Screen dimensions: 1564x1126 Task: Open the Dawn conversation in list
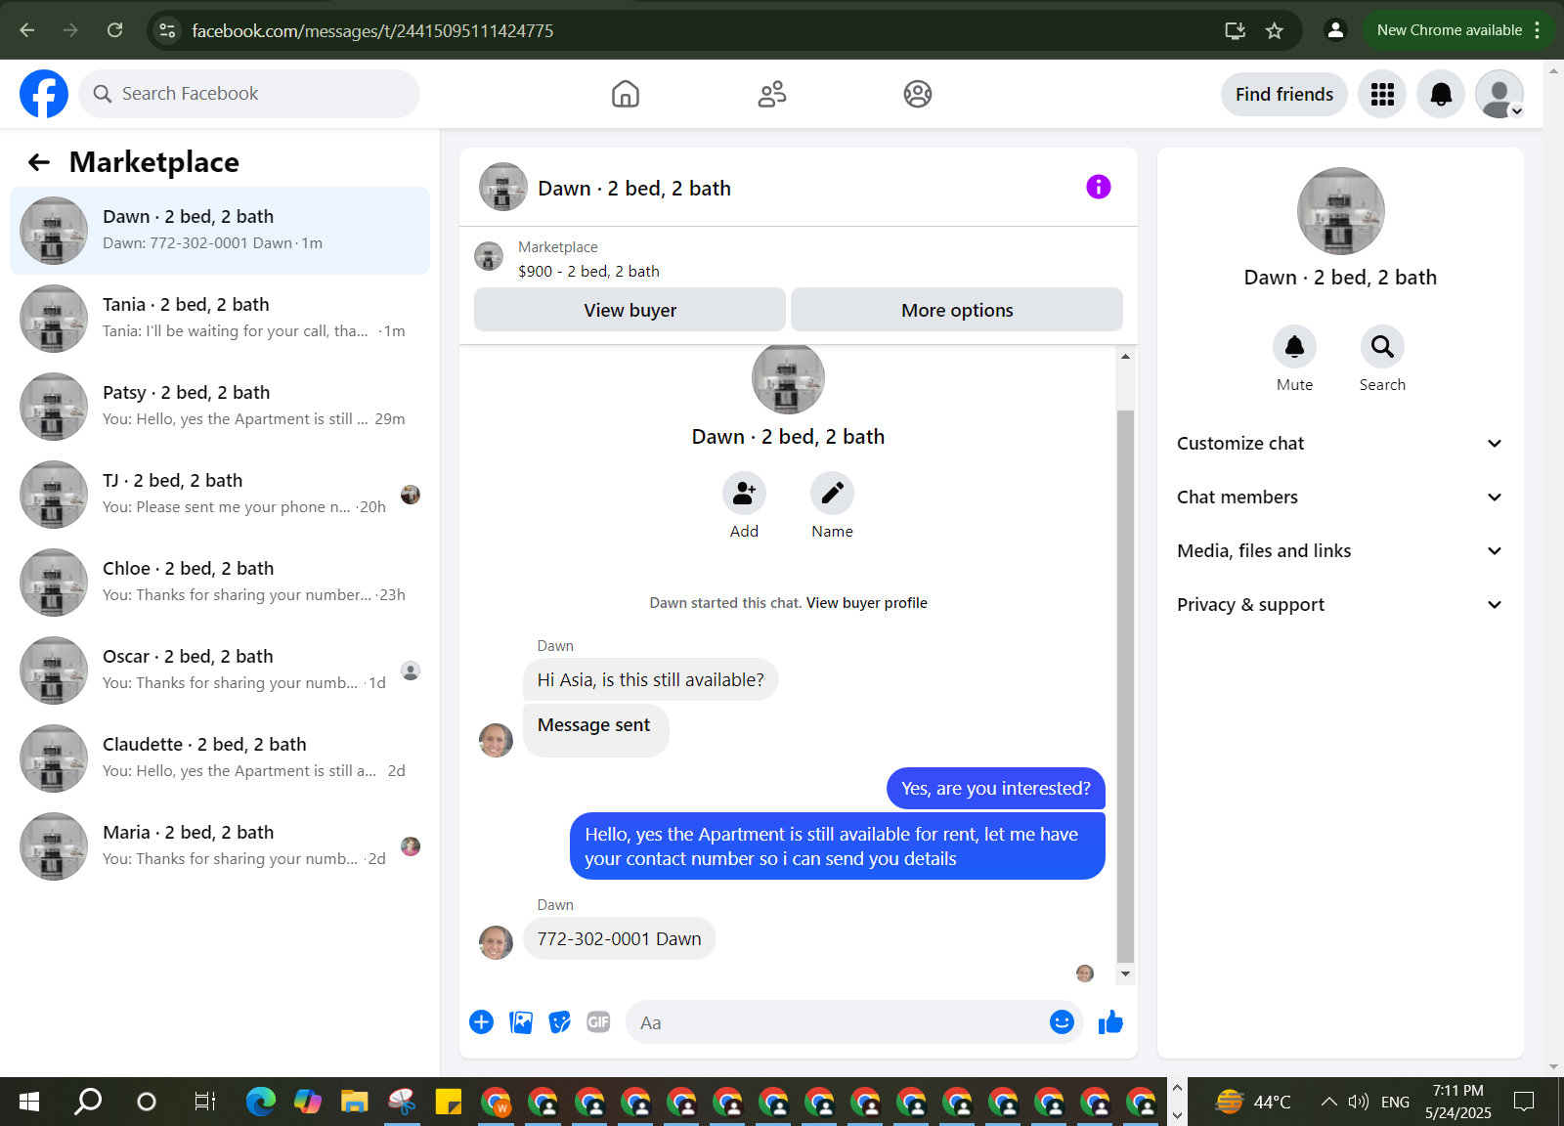click(x=220, y=231)
